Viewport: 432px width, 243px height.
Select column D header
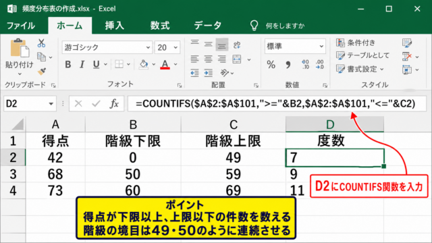point(335,124)
